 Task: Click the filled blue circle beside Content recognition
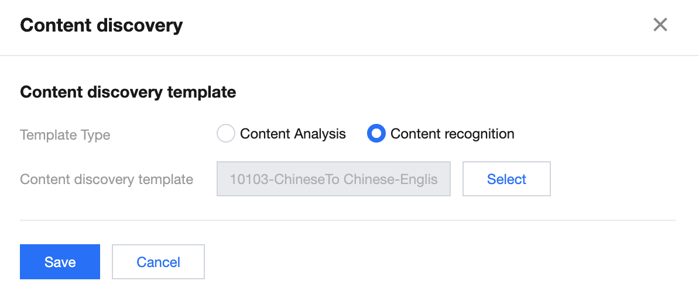click(376, 134)
